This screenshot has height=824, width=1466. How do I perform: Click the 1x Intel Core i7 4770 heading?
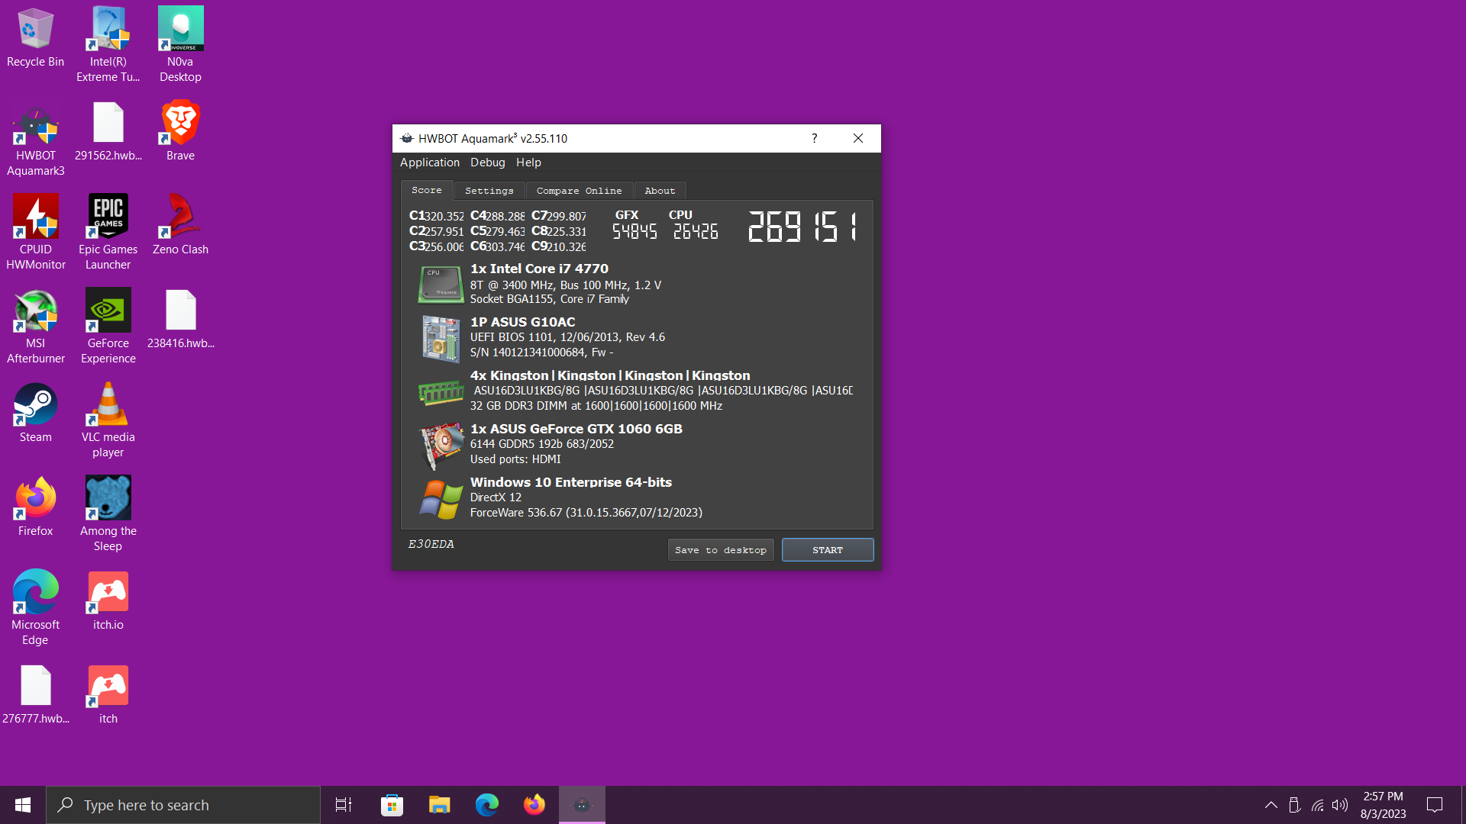coord(539,269)
